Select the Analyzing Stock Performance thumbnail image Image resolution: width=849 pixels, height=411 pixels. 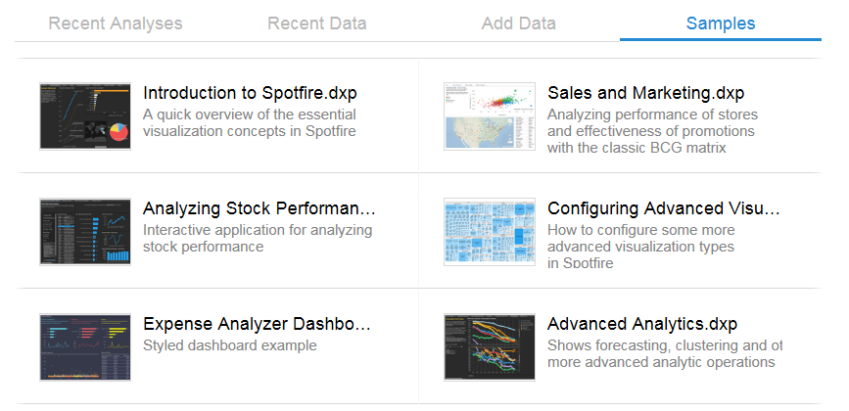(x=85, y=232)
